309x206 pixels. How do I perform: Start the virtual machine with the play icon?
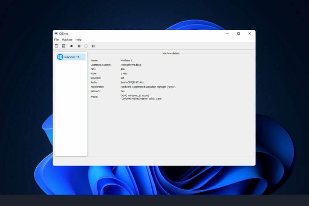[72, 46]
